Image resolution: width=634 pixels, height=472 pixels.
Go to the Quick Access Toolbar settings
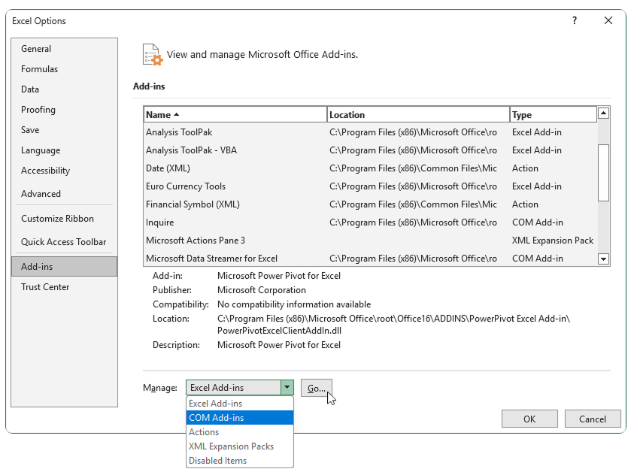[64, 241]
